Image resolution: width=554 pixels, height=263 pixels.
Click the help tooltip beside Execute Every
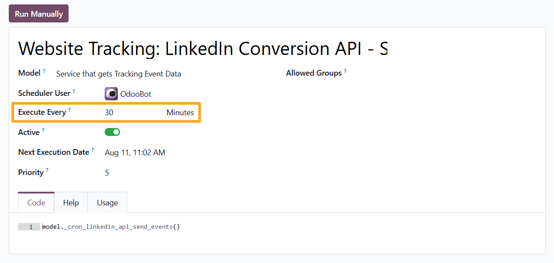(x=69, y=110)
